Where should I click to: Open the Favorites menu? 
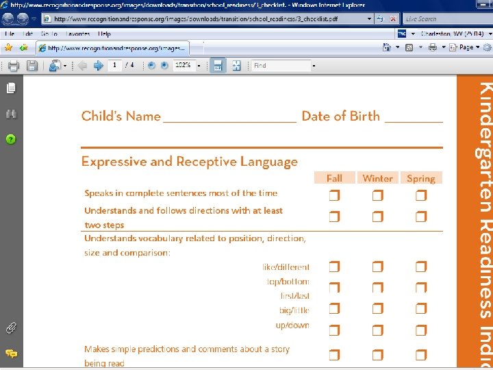tap(77, 34)
